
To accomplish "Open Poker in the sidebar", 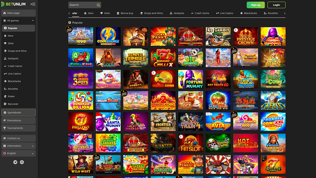I will (19, 97).
